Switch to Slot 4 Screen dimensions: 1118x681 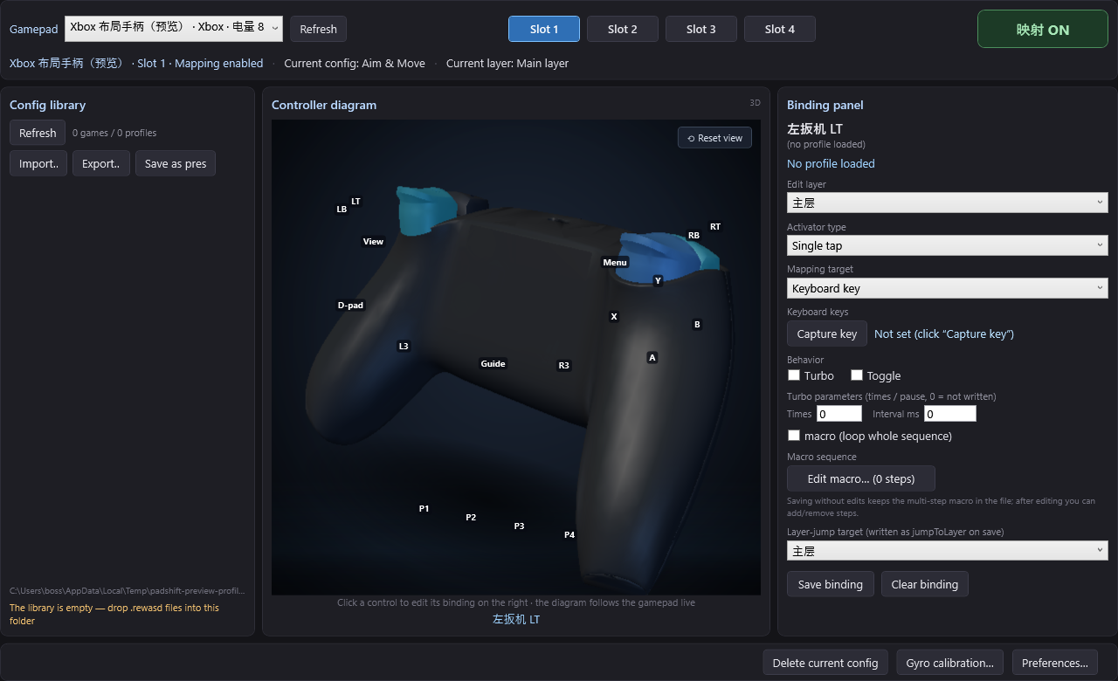pos(780,29)
